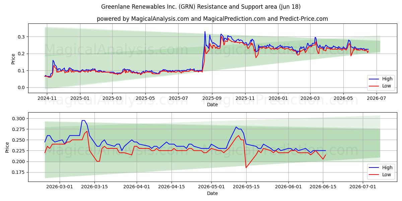Click the top chart y-axis value '0.2'
The height and width of the screenshot is (201, 402).
coord(22,54)
